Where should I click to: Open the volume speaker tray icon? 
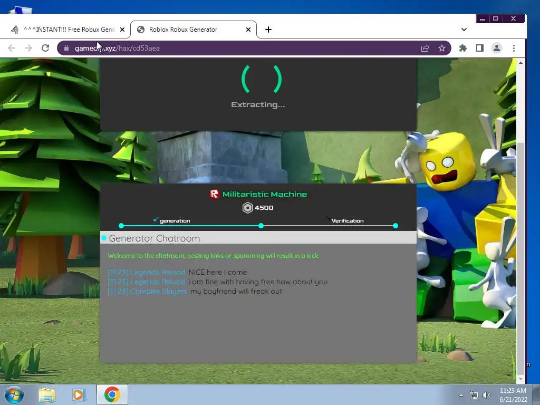(487, 395)
